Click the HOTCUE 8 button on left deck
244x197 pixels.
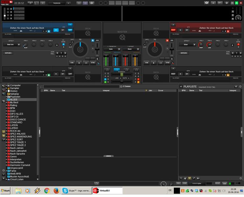(x=8, y=53)
